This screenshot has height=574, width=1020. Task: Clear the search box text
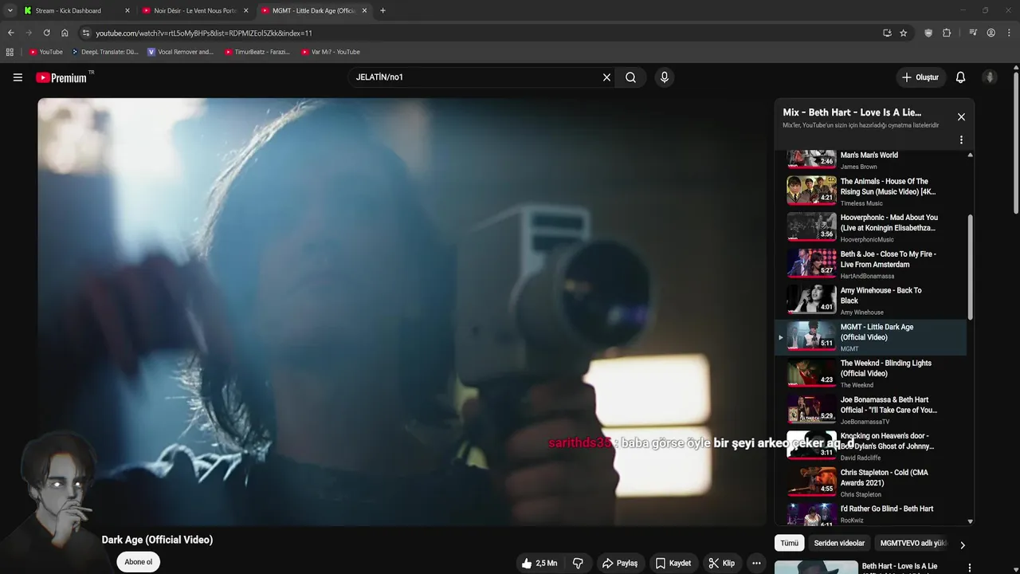pyautogui.click(x=606, y=77)
